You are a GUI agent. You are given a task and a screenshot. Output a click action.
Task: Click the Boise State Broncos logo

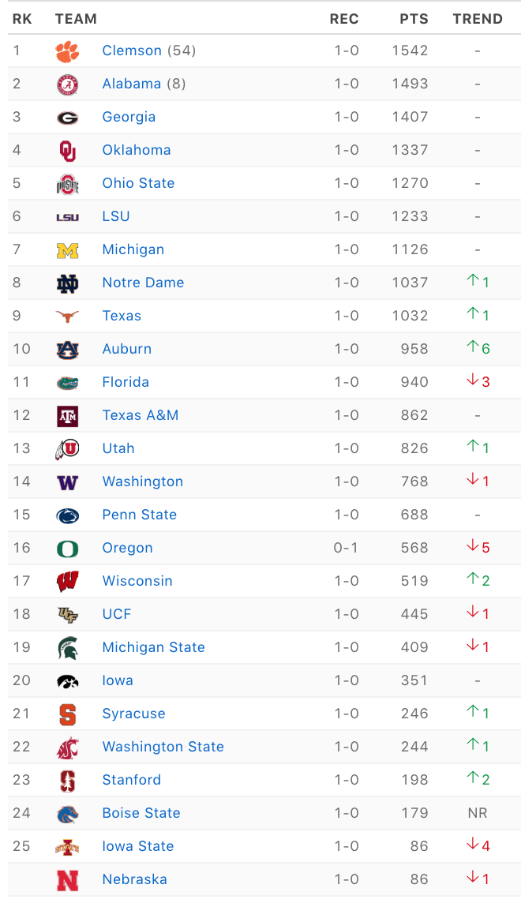coord(67,814)
